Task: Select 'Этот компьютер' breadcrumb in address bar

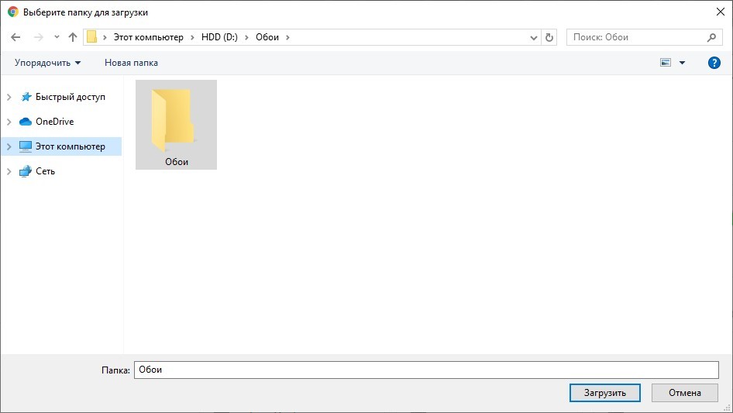Action: click(149, 37)
